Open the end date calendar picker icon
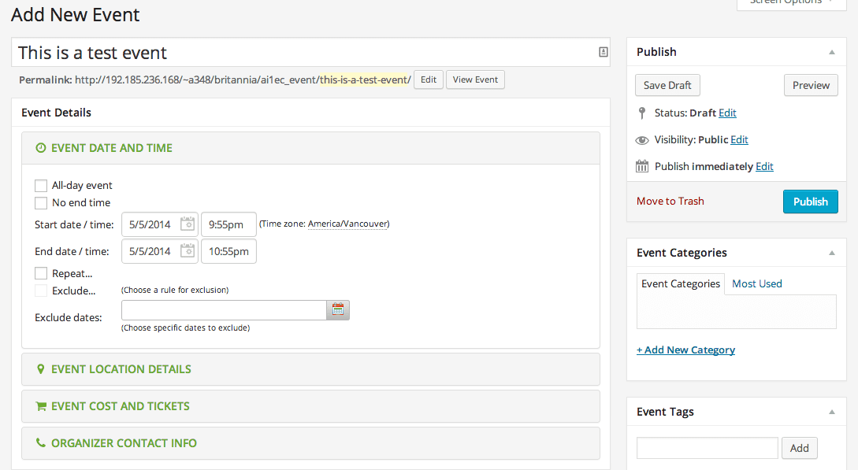 click(x=188, y=251)
